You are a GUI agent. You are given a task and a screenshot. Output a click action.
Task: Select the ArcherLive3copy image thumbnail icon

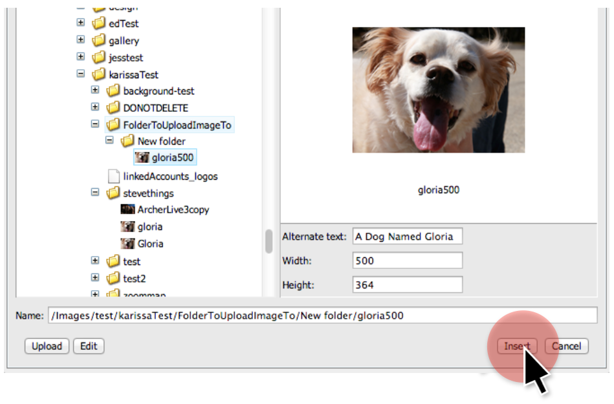127,209
